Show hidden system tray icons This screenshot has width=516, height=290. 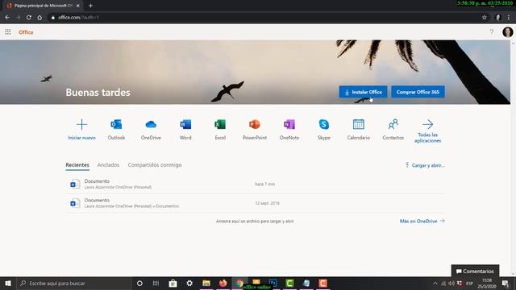point(435,283)
